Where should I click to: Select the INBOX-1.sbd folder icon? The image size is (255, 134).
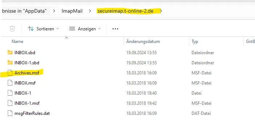10,62
